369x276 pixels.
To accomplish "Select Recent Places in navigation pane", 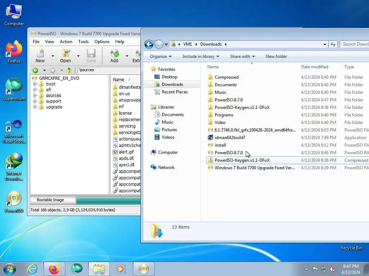I will tap(175, 92).
